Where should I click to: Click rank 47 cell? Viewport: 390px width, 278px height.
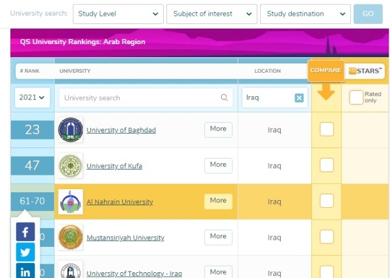pos(32,166)
